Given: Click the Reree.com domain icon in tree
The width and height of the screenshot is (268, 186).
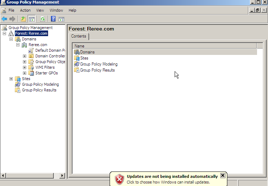Looking at the screenshot, I should [x=24, y=45].
